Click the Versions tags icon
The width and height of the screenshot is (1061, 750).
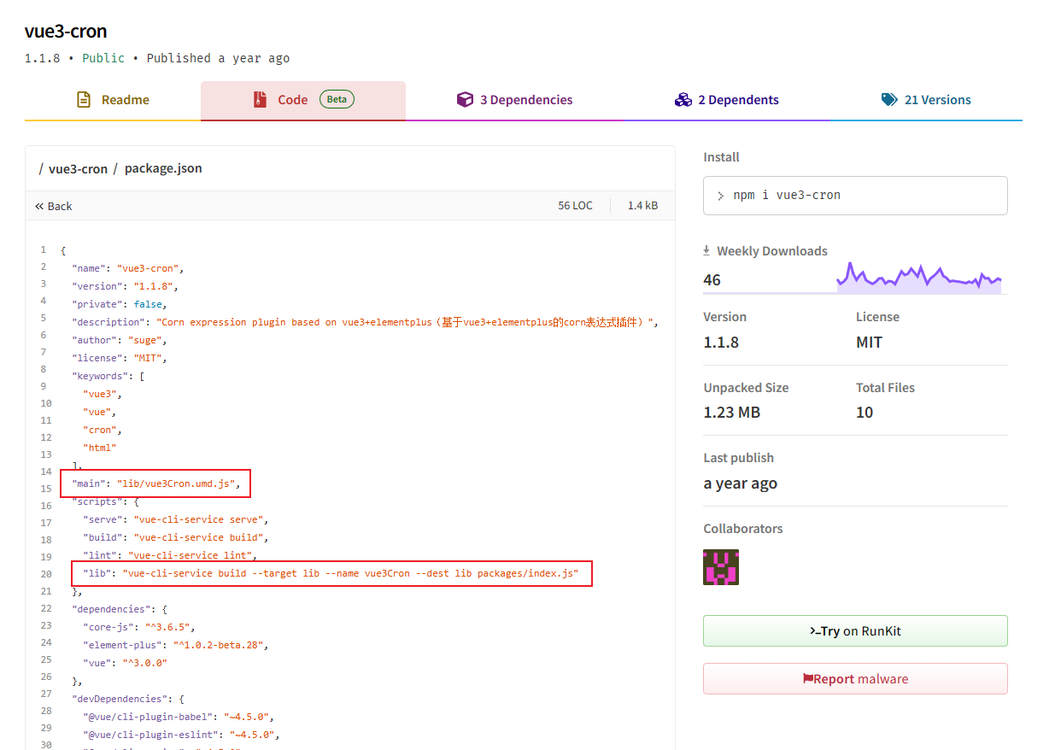coord(889,100)
